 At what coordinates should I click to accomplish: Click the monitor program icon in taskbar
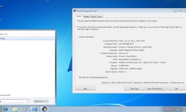pyautogui.click(x=35, y=109)
